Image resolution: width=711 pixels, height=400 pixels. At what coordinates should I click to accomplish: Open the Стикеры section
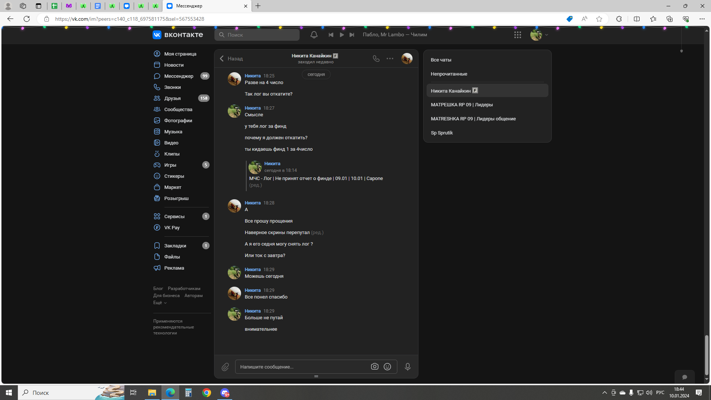[x=174, y=176]
